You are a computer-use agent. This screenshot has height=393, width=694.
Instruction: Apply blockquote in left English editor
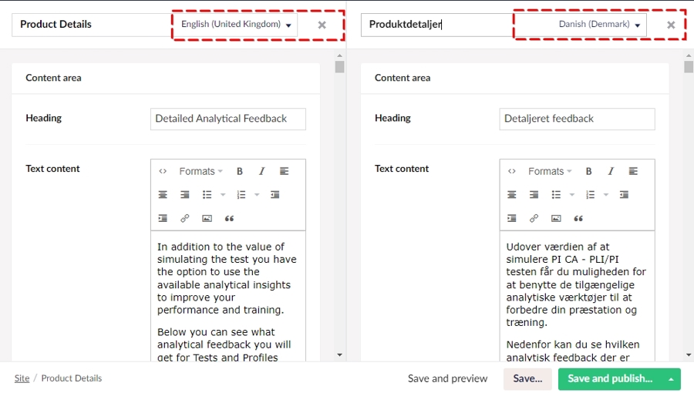click(x=229, y=218)
